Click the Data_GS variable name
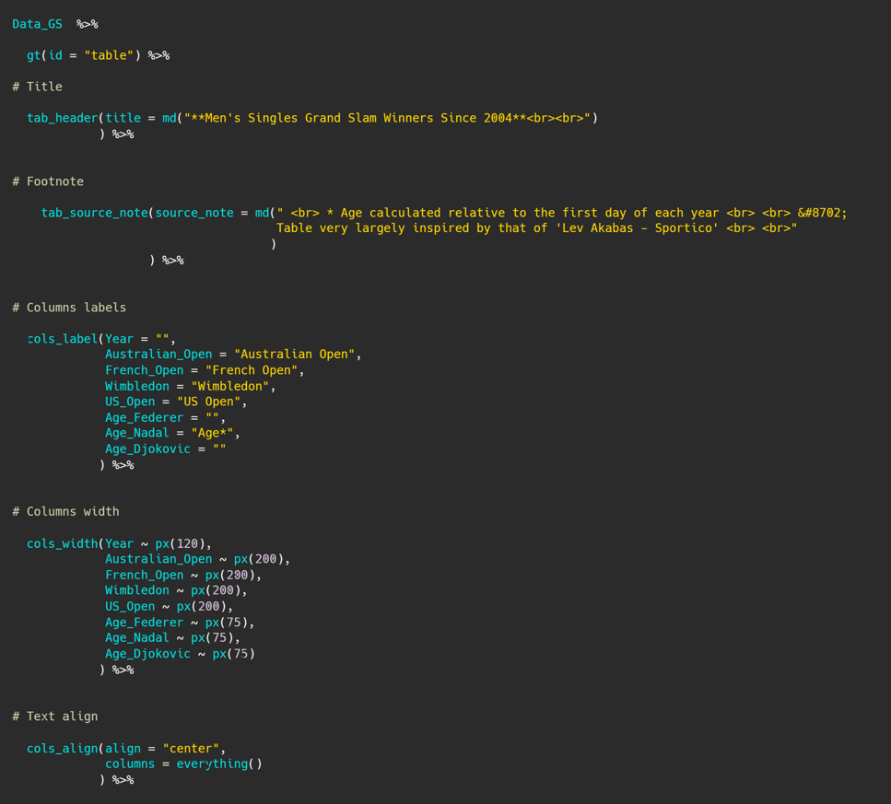 pos(37,25)
